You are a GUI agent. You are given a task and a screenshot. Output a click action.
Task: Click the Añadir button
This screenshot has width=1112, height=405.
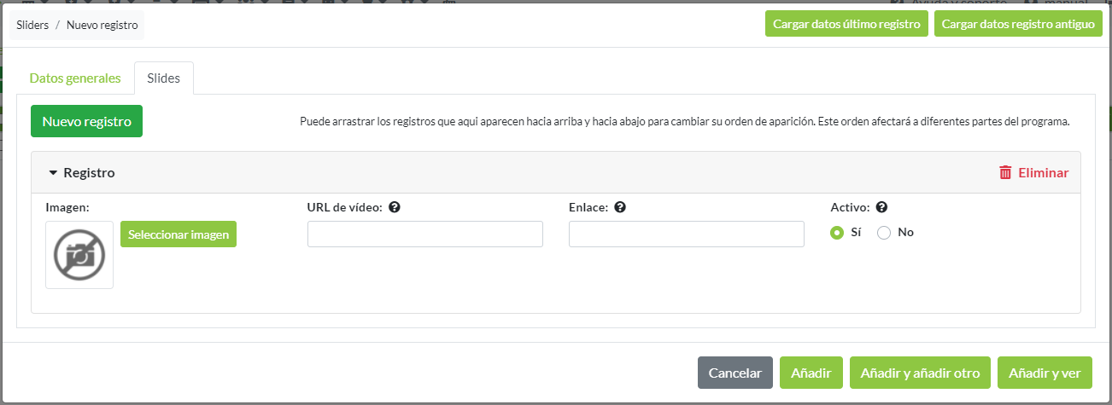[811, 373]
